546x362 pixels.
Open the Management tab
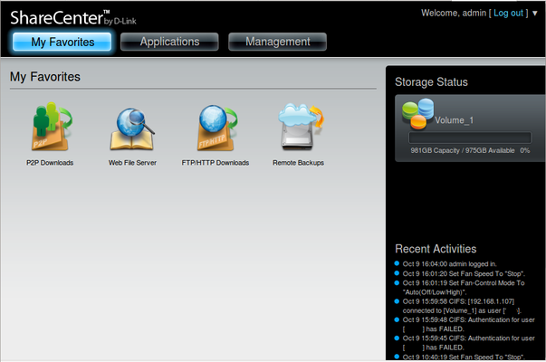pyautogui.click(x=277, y=42)
